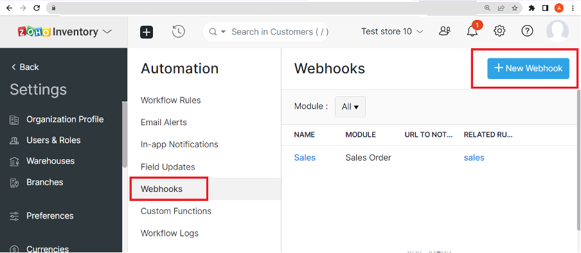Click the New Webhook button
Image resolution: width=581 pixels, height=253 pixels.
[x=528, y=68]
